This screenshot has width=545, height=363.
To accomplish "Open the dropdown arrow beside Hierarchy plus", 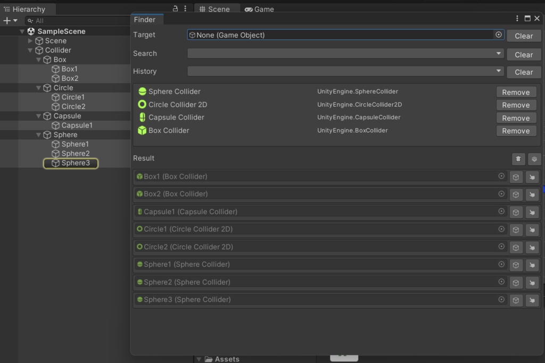I will tap(15, 21).
